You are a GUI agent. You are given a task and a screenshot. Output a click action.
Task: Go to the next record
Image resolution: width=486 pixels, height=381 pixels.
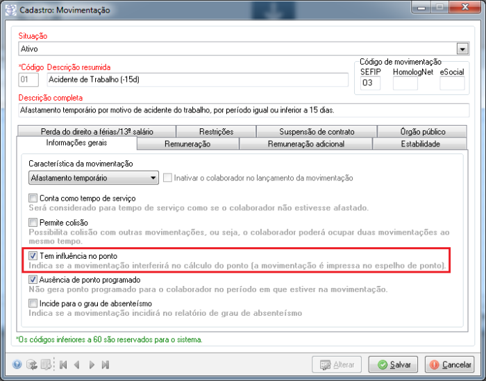click(x=91, y=364)
